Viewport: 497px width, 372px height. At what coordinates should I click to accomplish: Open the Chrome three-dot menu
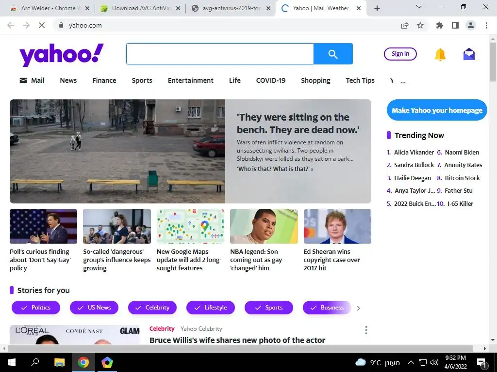[486, 25]
